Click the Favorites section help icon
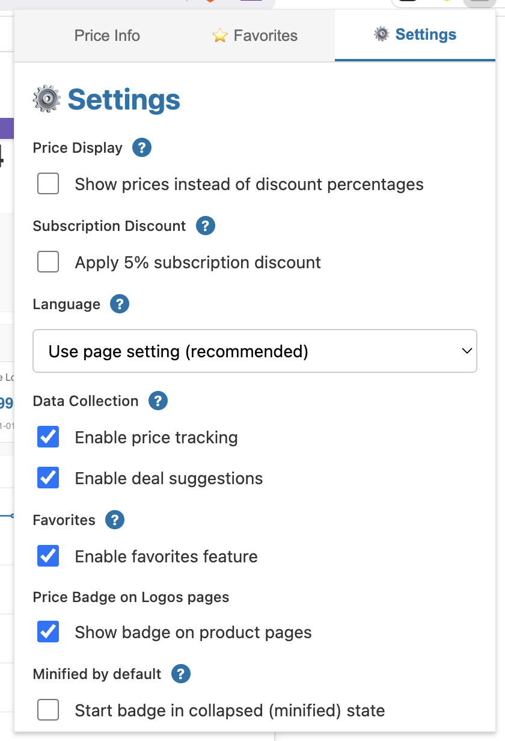Viewport: 505px width, 741px height. [114, 520]
